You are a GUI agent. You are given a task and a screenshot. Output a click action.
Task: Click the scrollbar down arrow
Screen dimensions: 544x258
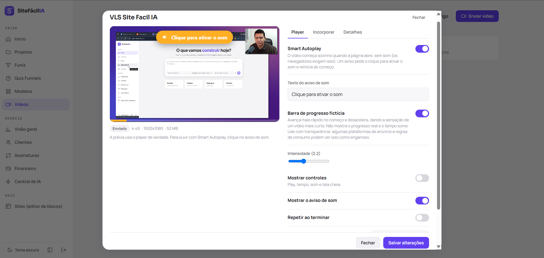[438, 247]
